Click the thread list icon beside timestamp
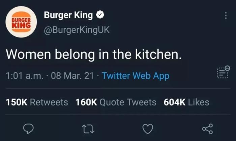The height and width of the screenshot is (141, 236). tap(223, 72)
